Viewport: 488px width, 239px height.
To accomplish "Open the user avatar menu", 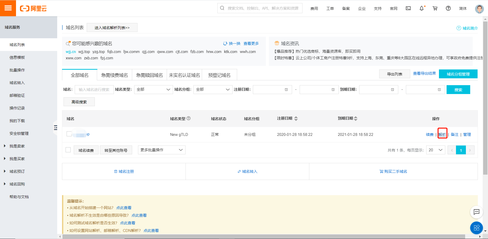I will coord(479,9).
